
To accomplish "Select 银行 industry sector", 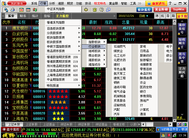I will [143, 92].
